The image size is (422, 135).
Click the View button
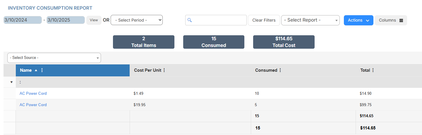click(x=94, y=20)
